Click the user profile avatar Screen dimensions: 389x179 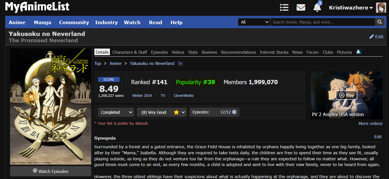(381, 8)
